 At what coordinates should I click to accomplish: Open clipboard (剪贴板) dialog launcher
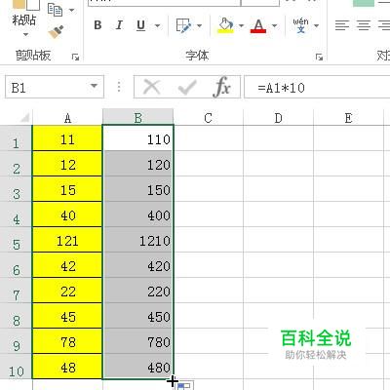(x=75, y=58)
